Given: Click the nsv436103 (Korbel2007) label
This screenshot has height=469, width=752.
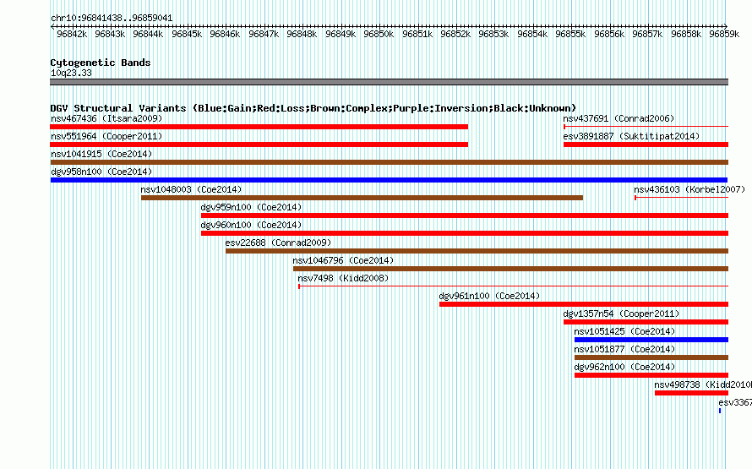Looking at the screenshot, I should (689, 189).
